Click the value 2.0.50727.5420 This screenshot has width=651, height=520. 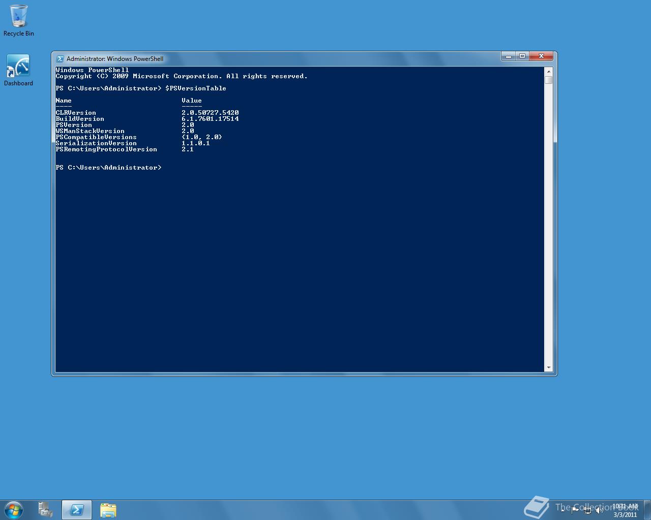coord(210,113)
